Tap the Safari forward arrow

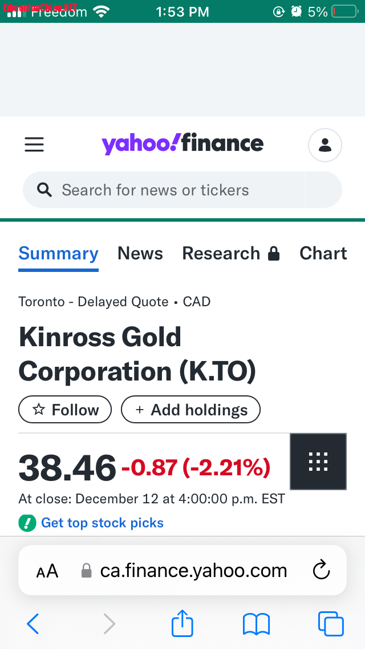coord(109,623)
